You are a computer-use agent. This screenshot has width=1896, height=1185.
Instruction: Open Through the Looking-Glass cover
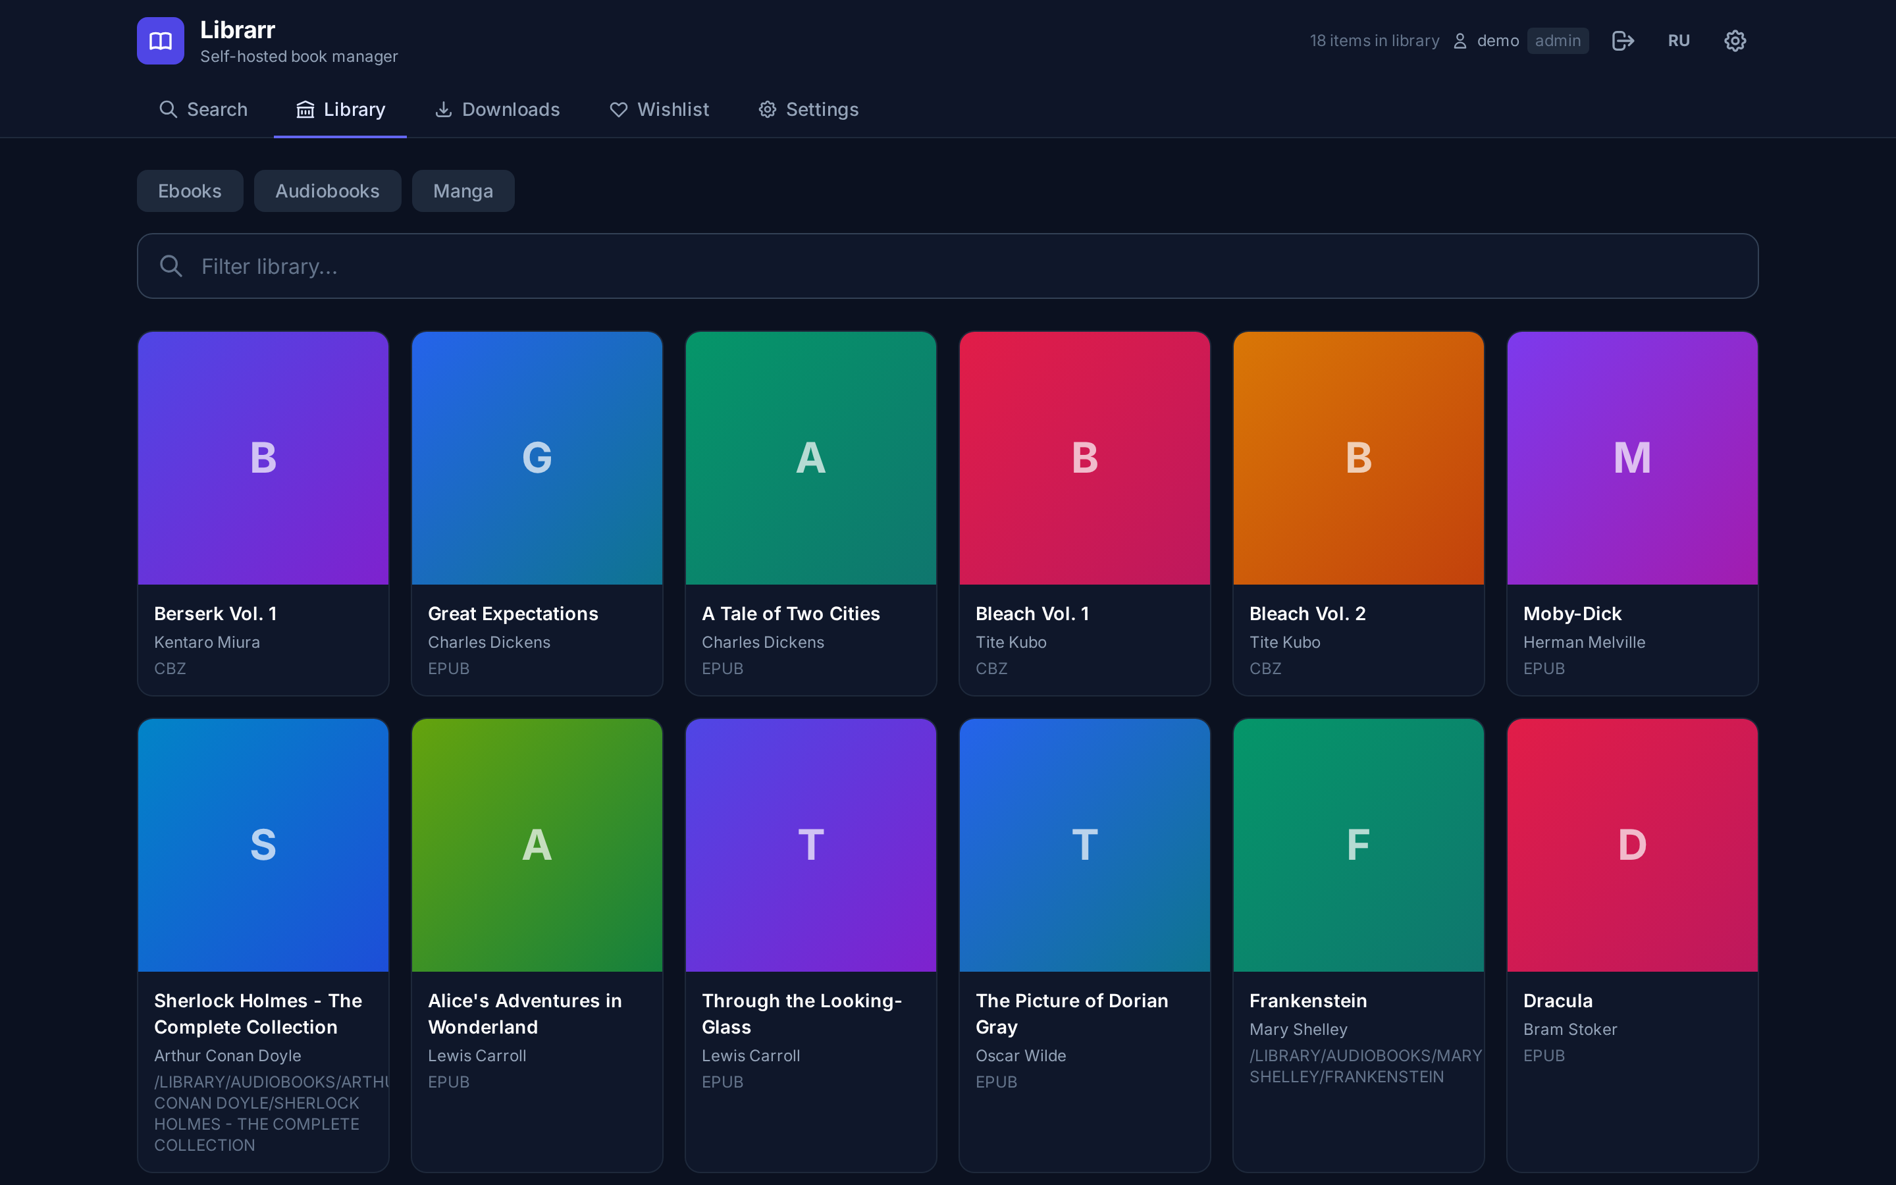[x=811, y=845]
